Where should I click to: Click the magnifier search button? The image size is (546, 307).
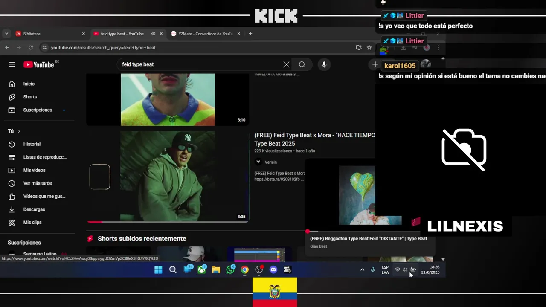pos(302,64)
